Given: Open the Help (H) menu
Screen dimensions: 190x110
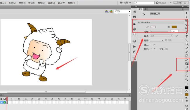Looking at the screenshot, I should pos(72,3).
